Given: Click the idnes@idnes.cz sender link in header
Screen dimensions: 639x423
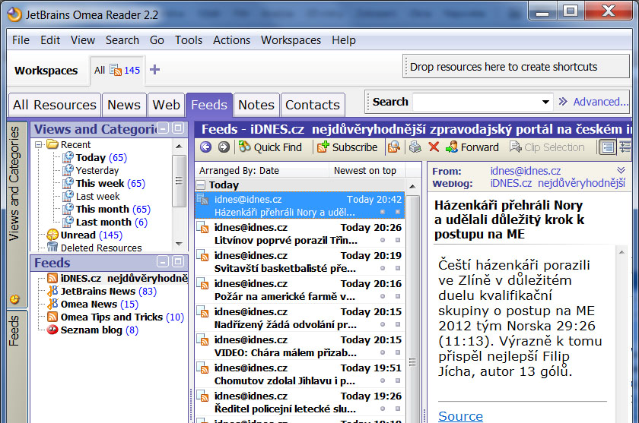Looking at the screenshot, I should click(x=526, y=171).
